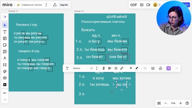Viewport: 192px width, 108px height.
Task: Select the text мы хотим
Action: (x=121, y=78)
